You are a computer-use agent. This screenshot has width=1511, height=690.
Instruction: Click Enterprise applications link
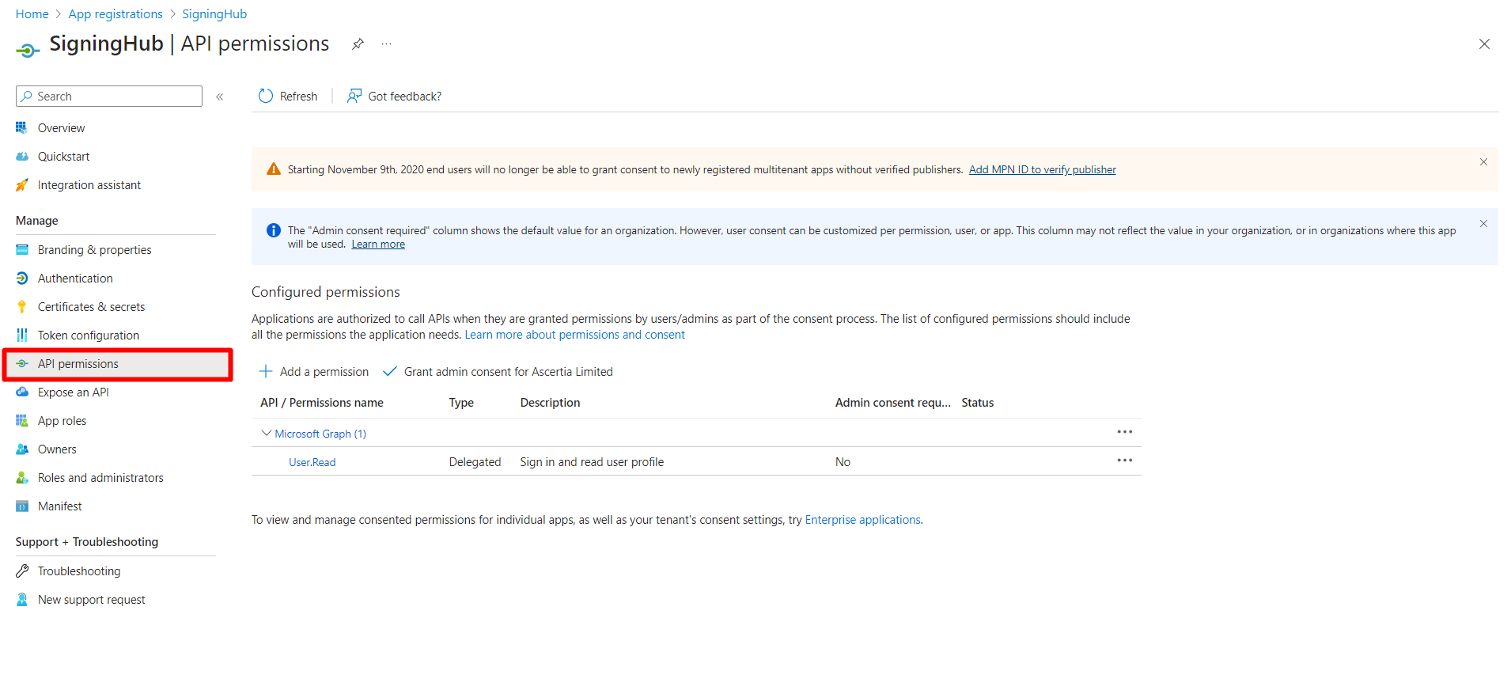click(862, 520)
